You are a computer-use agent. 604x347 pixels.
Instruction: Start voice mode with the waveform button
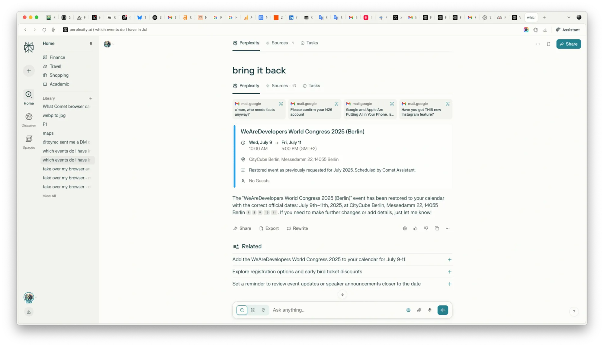click(x=443, y=310)
